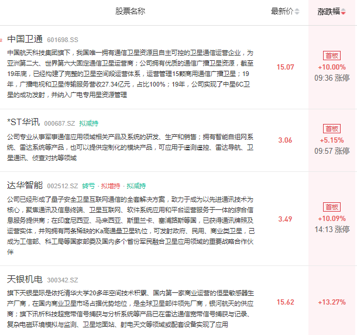Click change value +13.27%
357x335 pixels.
[332, 302]
